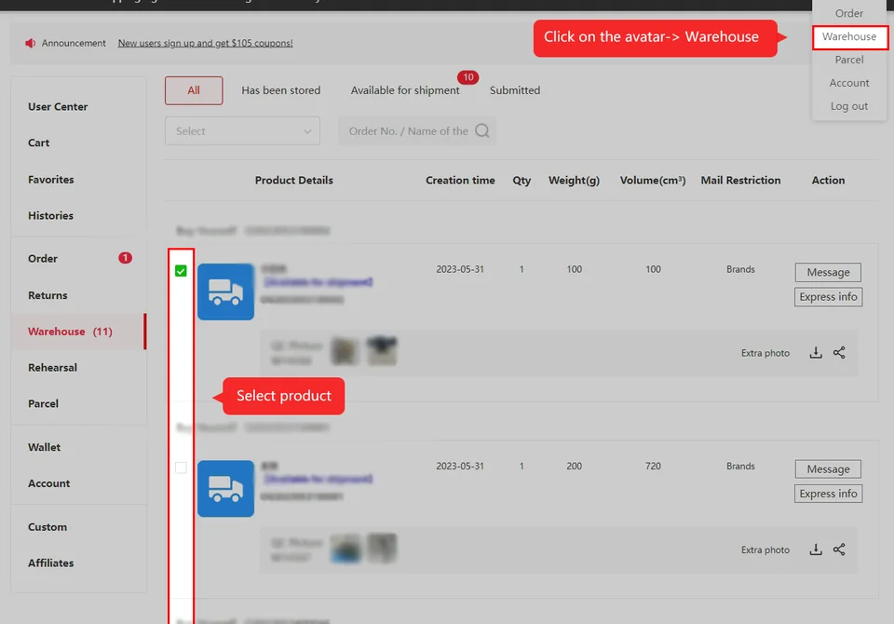
Task: Open Histories in the sidebar
Action: (x=50, y=215)
